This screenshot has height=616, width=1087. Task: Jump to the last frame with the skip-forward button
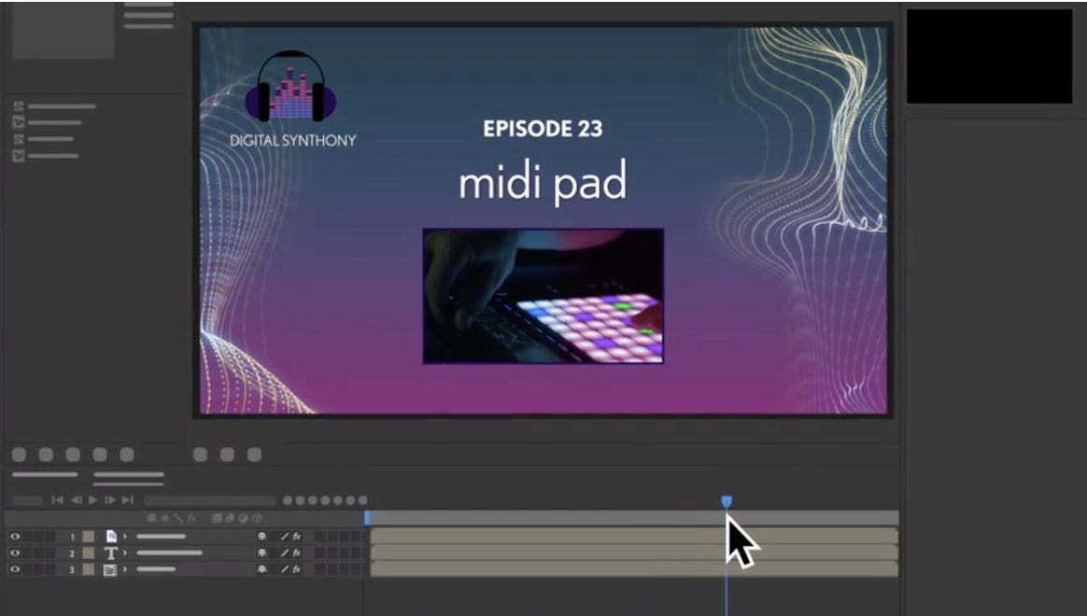coord(127,499)
